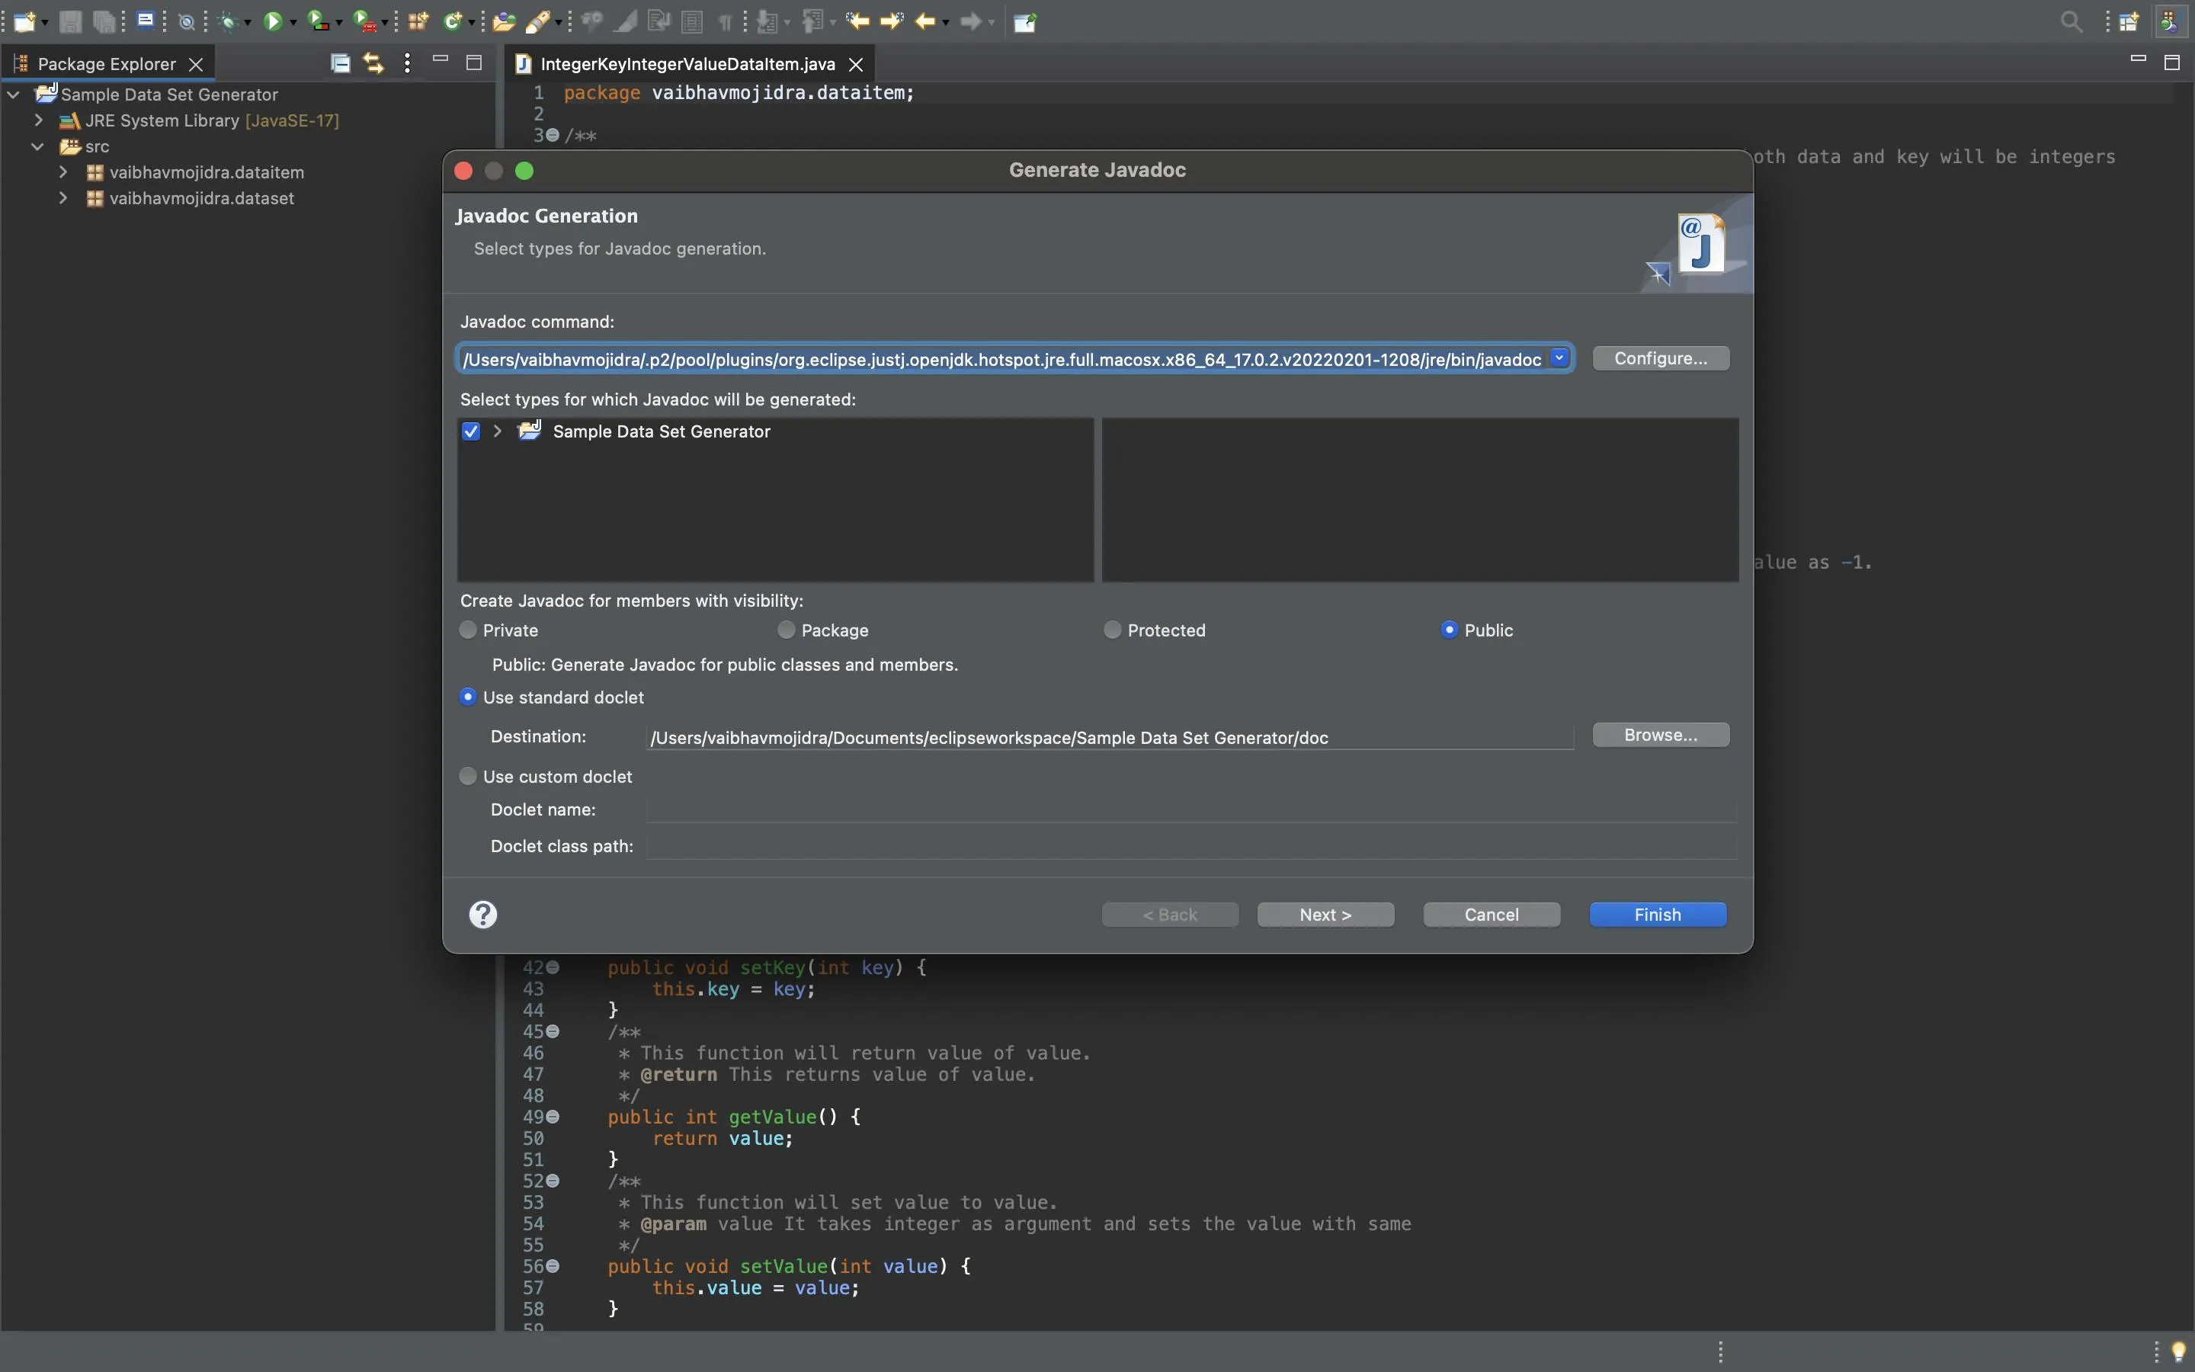Expand Sample Data Set Generator in dialog tree
Viewport: 2195px width, 1372px height.
click(x=497, y=431)
